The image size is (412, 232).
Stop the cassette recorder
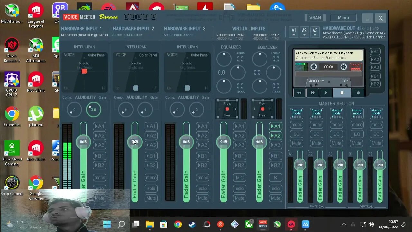[342, 93]
